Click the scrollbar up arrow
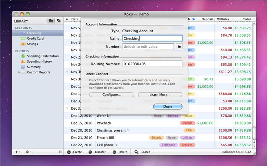The image size is (267, 166). click(254, 142)
